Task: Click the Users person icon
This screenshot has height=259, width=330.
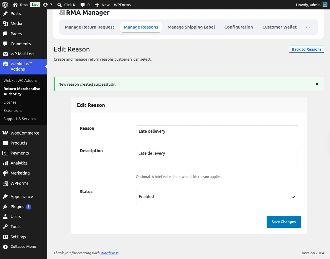Action: [5, 217]
